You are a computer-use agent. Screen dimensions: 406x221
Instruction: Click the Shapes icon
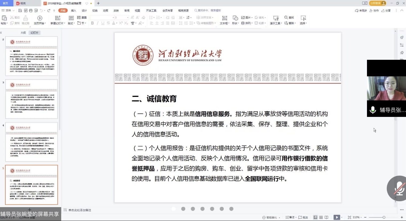click(235, 18)
